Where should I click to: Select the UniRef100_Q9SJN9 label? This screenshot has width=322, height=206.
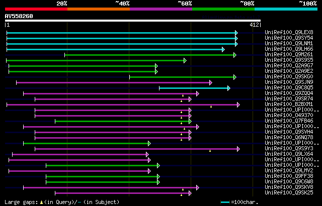289,82
